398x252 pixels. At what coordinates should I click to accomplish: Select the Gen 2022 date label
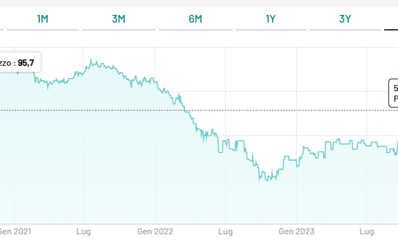point(155,231)
